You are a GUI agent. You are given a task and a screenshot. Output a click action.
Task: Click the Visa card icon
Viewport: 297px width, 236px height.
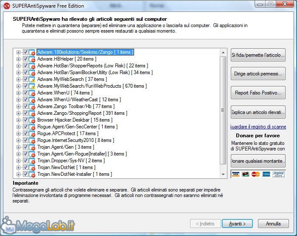click(x=235, y=174)
